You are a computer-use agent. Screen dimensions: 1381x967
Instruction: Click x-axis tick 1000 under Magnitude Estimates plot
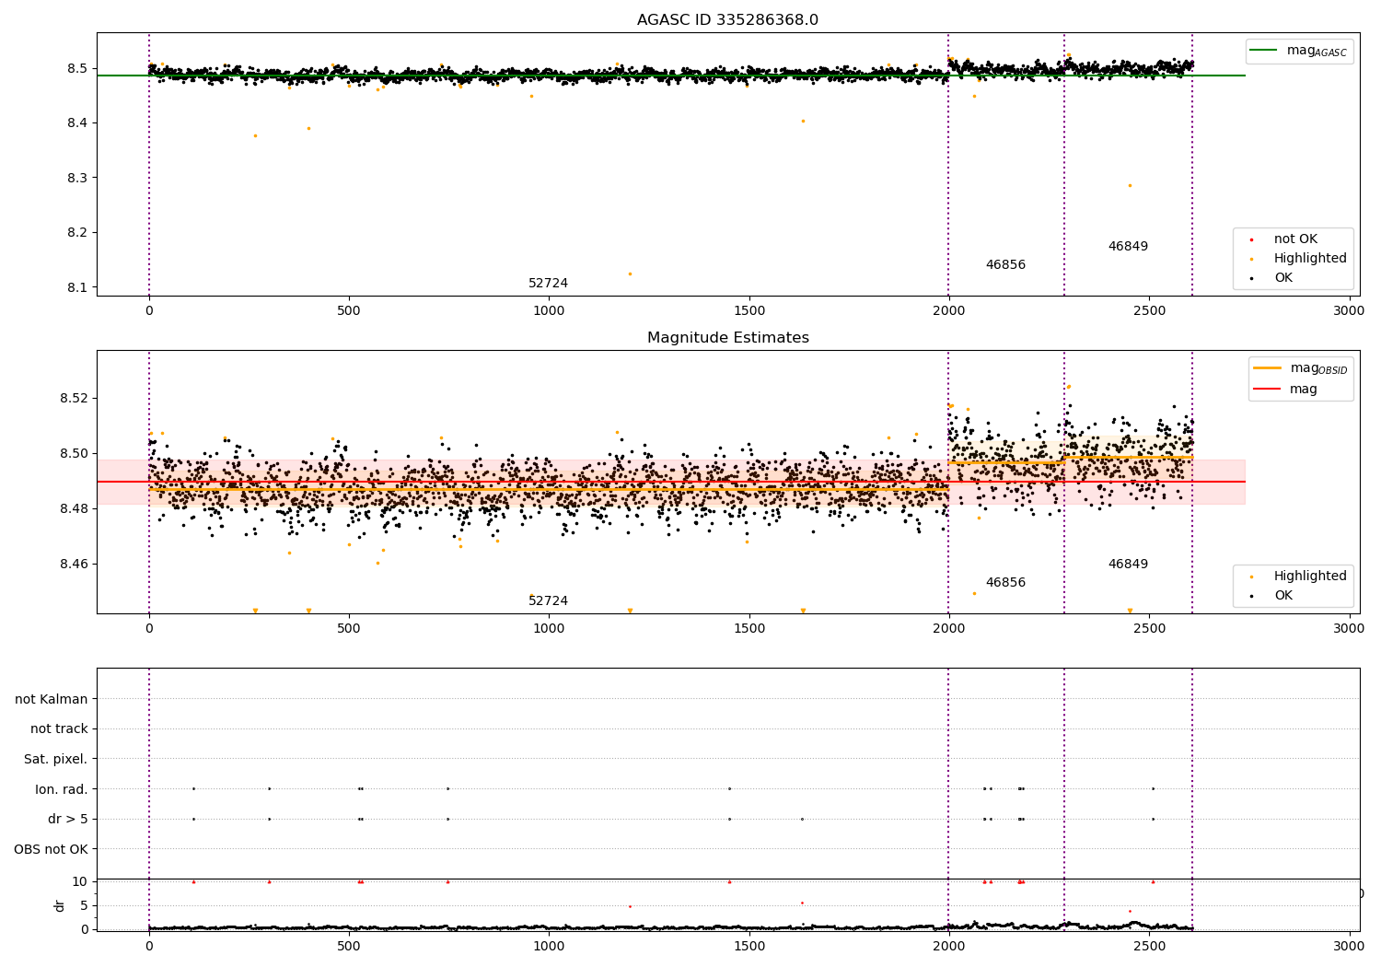pos(549,629)
